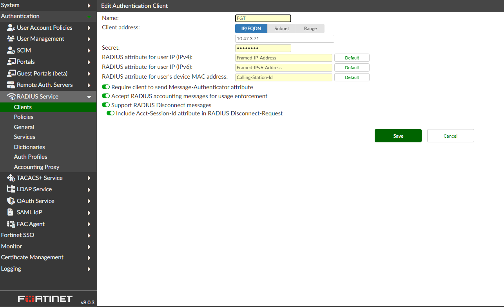Viewport: 504px width, 307px height.
Task: Click the Cancel button
Action: [451, 136]
